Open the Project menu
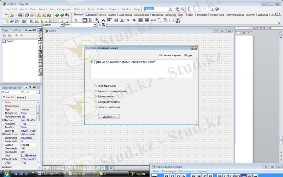 point(42,9)
